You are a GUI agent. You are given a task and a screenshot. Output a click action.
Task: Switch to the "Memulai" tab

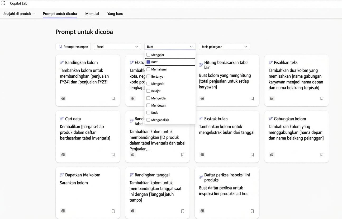(x=92, y=13)
